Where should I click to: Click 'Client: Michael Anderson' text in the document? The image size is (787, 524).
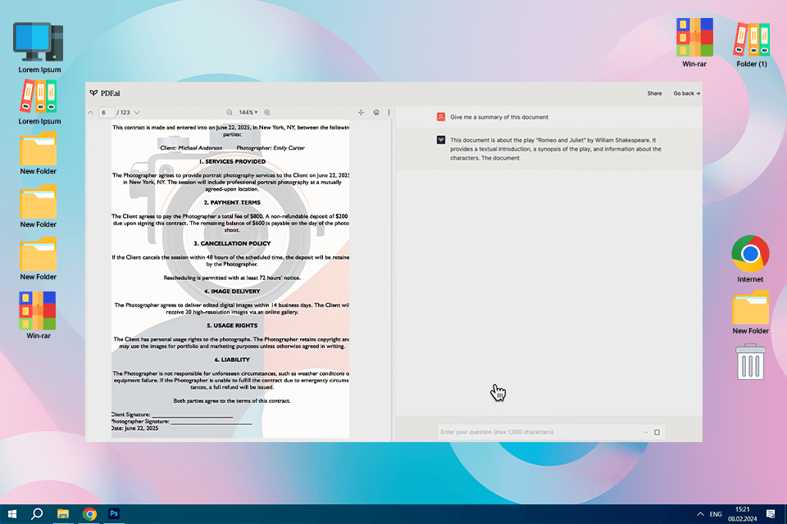191,148
